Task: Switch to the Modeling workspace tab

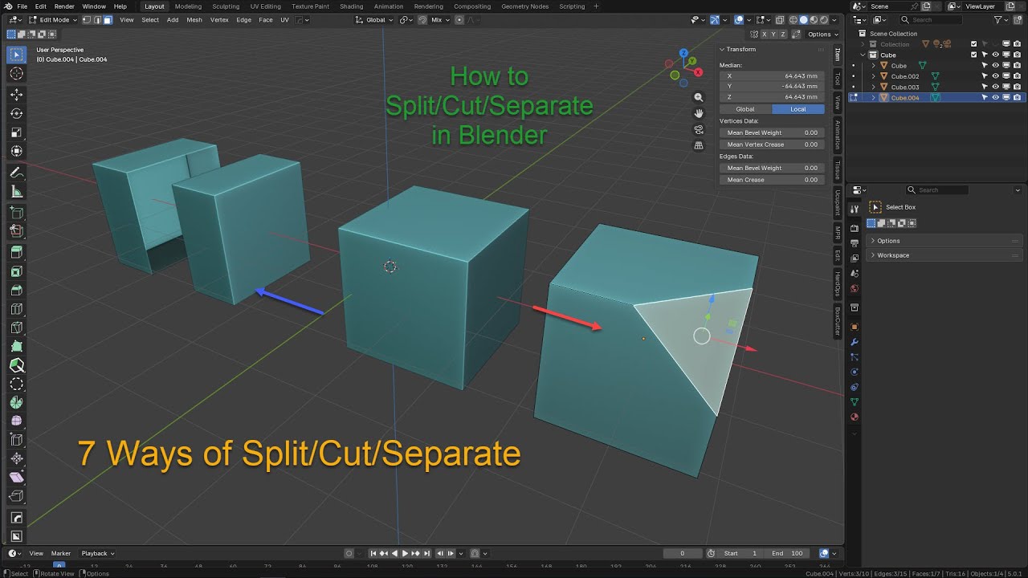Action: click(x=188, y=6)
